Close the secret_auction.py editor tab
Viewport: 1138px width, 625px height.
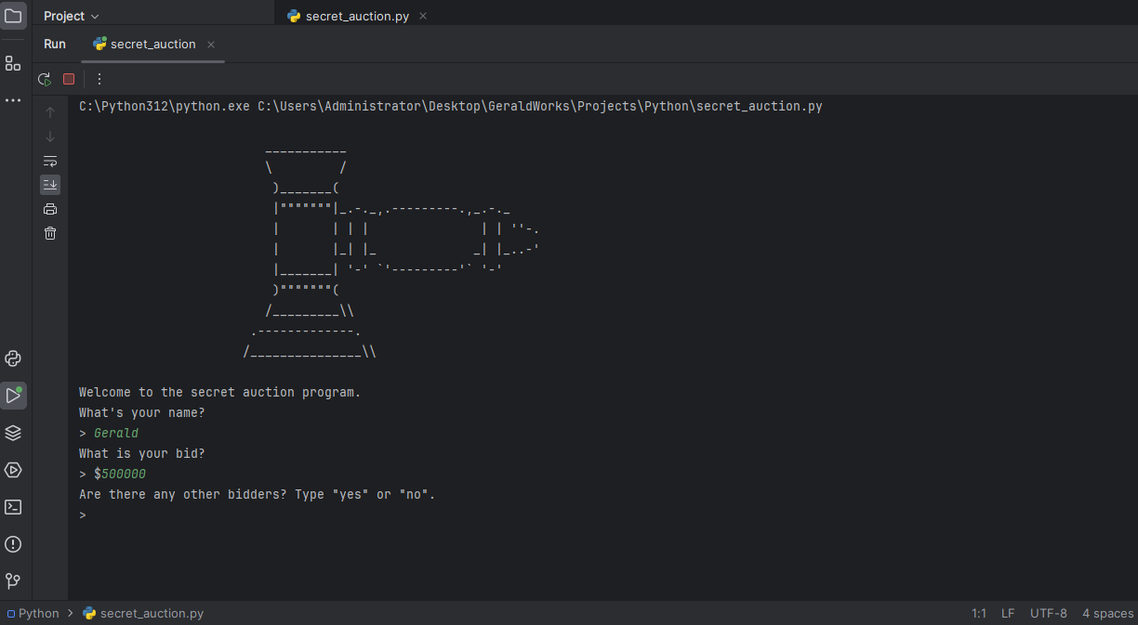click(423, 16)
